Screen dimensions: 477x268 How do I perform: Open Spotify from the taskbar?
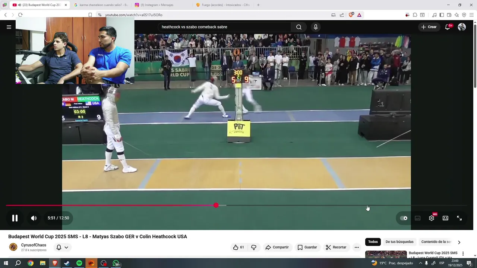(x=79, y=263)
